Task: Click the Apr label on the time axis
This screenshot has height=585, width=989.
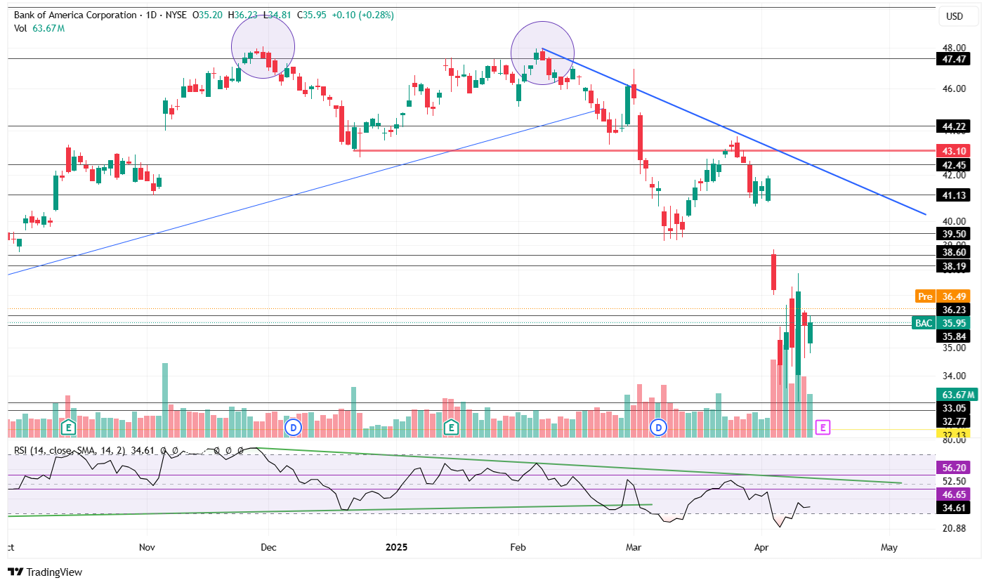Action: point(760,546)
